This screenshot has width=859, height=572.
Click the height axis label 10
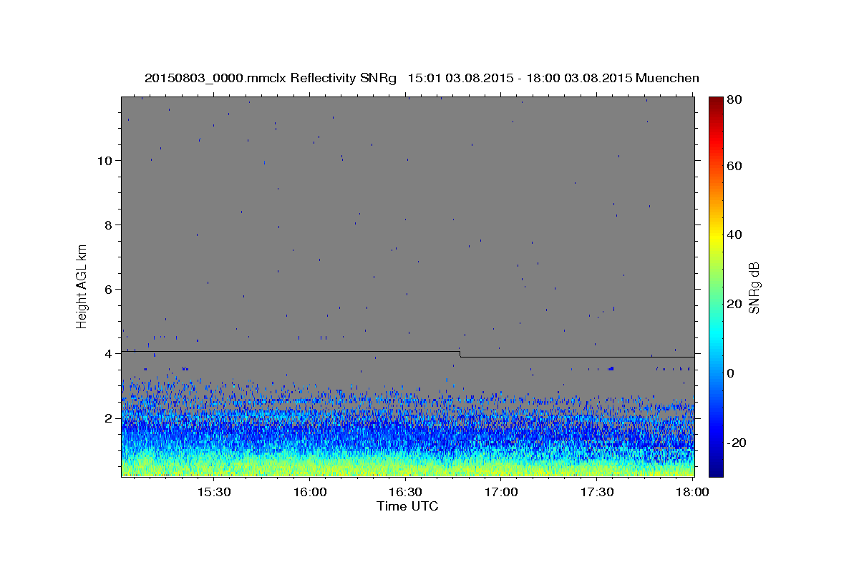coord(104,161)
